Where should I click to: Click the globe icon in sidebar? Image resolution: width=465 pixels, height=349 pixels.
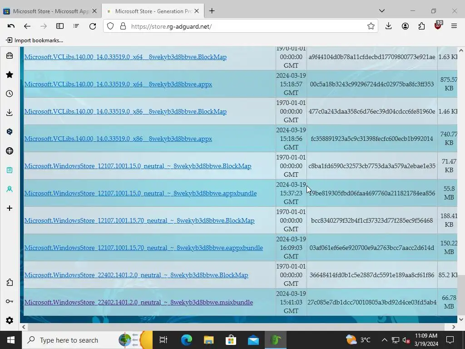point(10,151)
